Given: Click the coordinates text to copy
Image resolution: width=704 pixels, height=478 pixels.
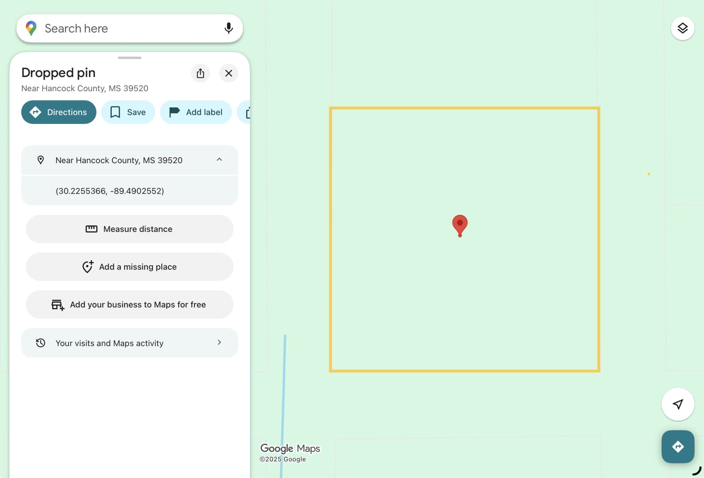Looking at the screenshot, I should [x=110, y=191].
